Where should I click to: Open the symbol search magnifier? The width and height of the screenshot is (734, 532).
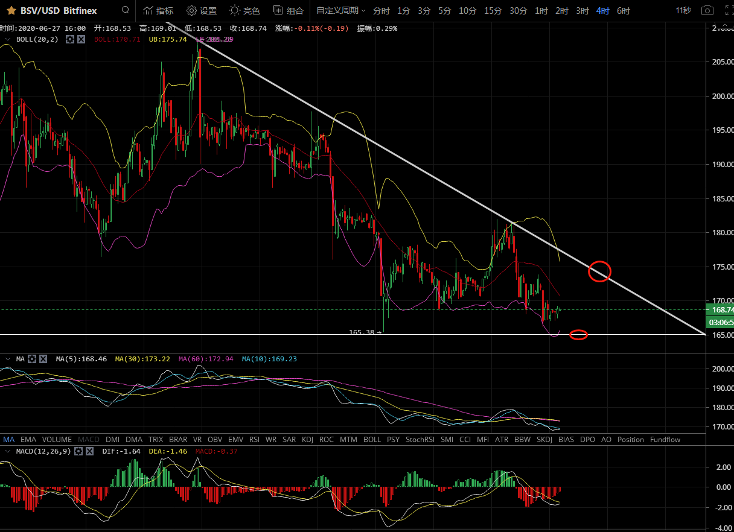(x=125, y=10)
